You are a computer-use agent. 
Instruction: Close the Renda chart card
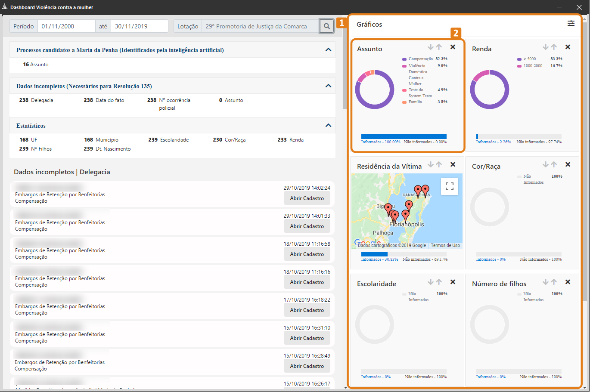coord(568,47)
